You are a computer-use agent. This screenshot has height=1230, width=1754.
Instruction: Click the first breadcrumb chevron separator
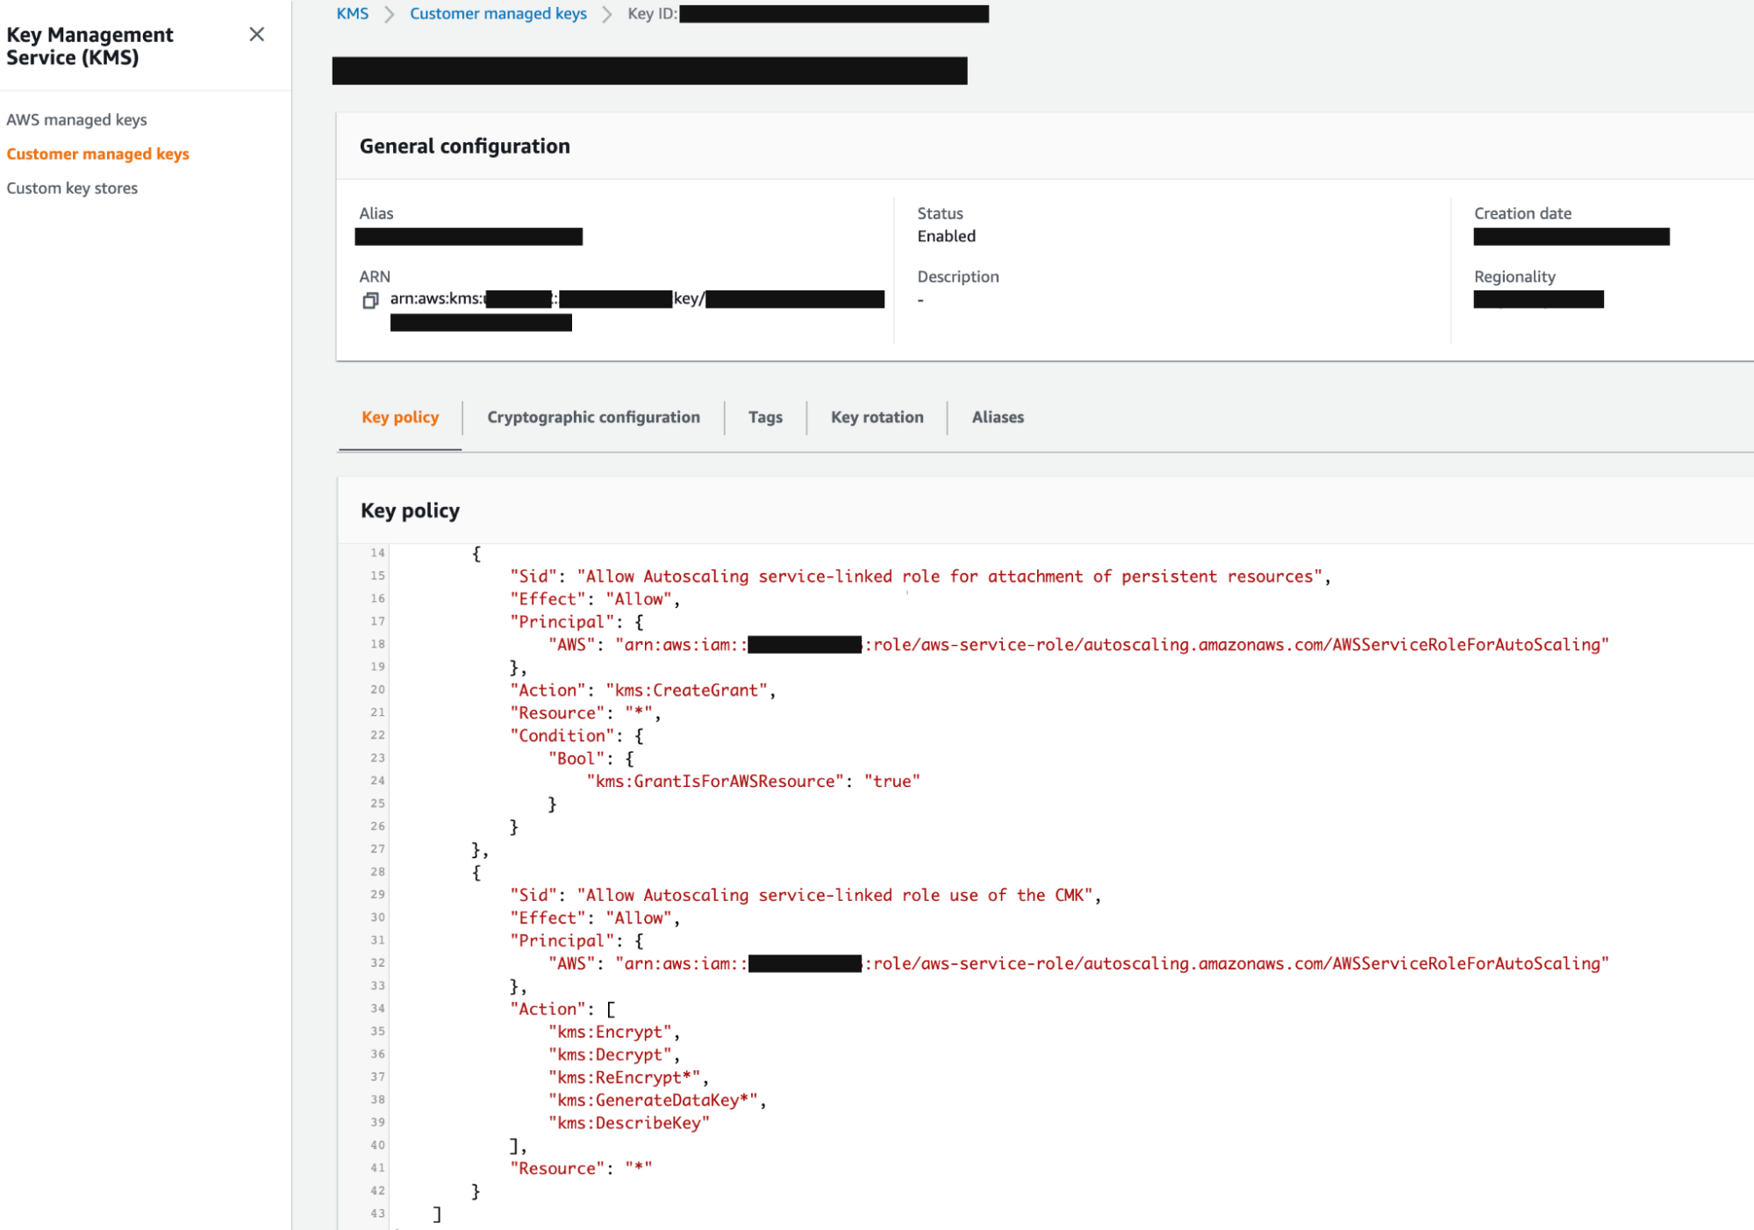pyautogui.click(x=390, y=15)
